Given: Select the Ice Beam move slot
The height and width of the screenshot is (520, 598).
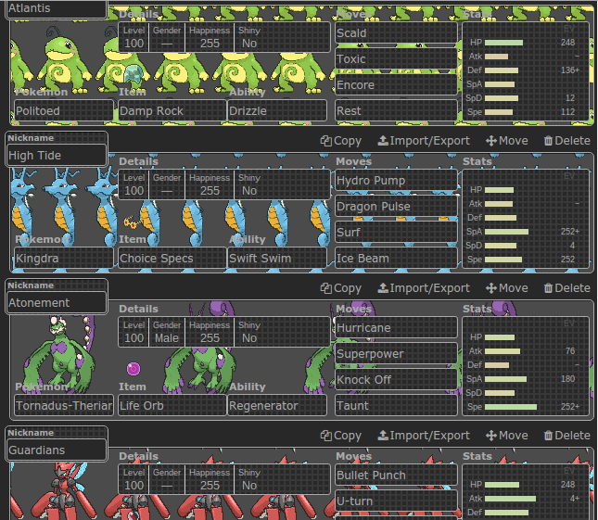Looking at the screenshot, I should tap(396, 258).
